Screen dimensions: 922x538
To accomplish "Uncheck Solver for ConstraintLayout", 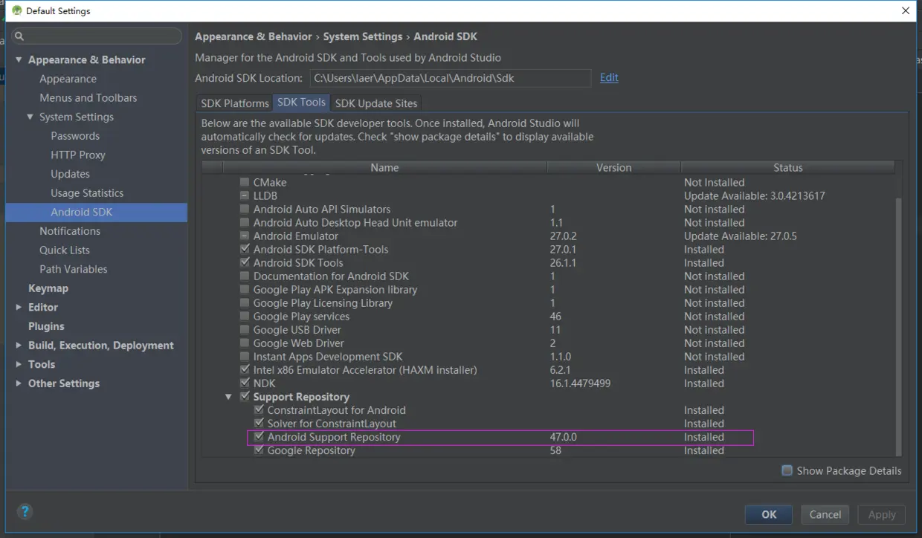I will (259, 423).
